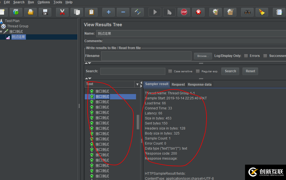Click the red Stop test icon

click(184, 12)
